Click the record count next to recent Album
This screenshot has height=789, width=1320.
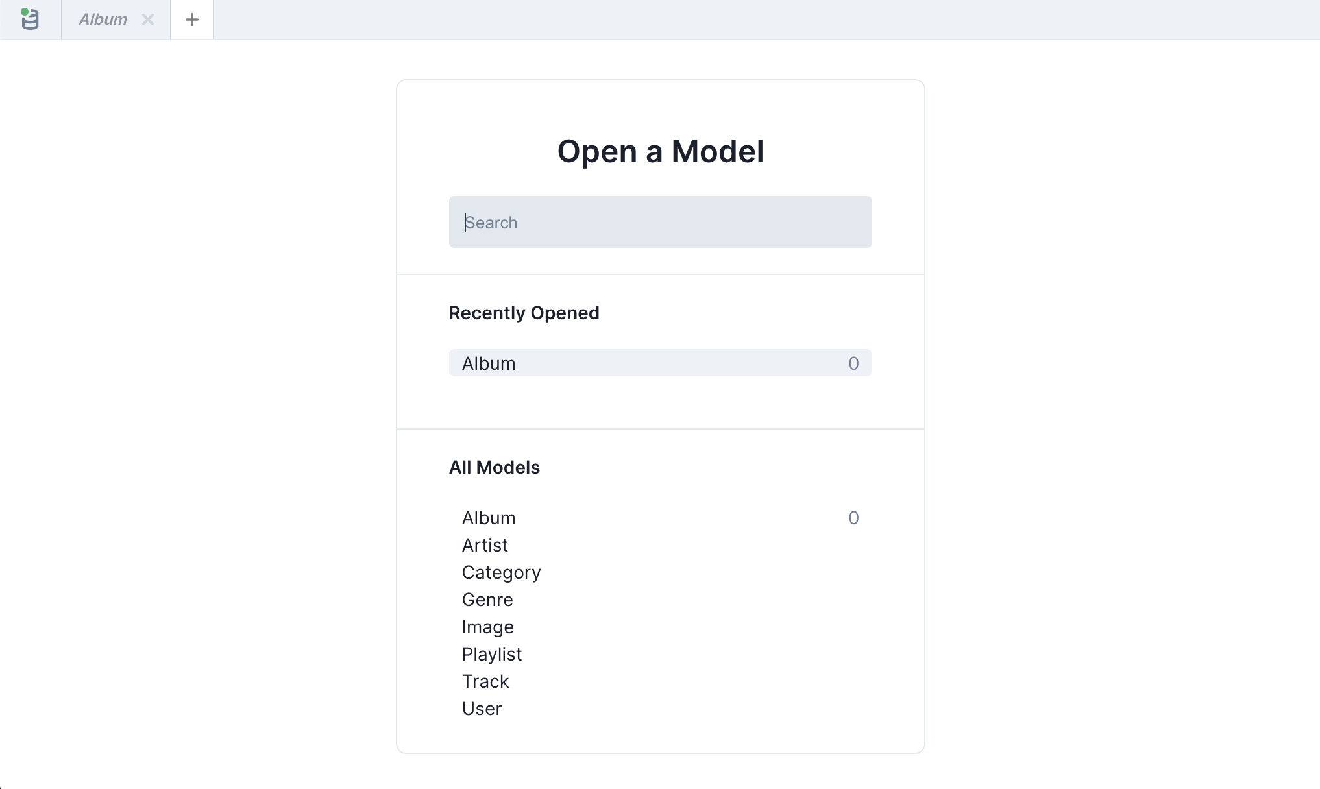(x=854, y=363)
